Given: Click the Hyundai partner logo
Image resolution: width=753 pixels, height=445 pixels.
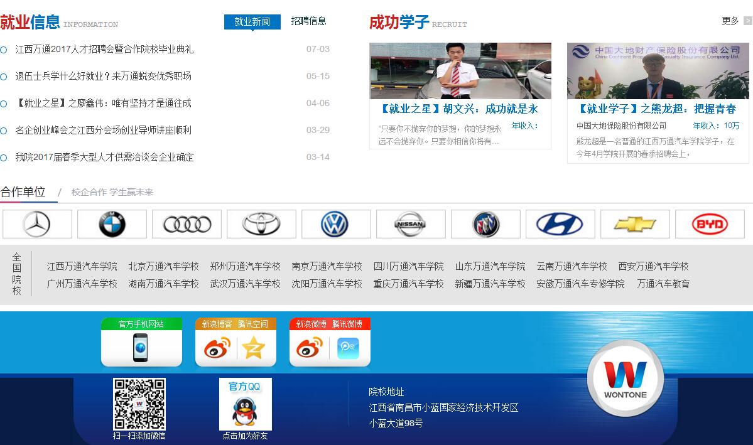Looking at the screenshot, I should click(x=560, y=224).
